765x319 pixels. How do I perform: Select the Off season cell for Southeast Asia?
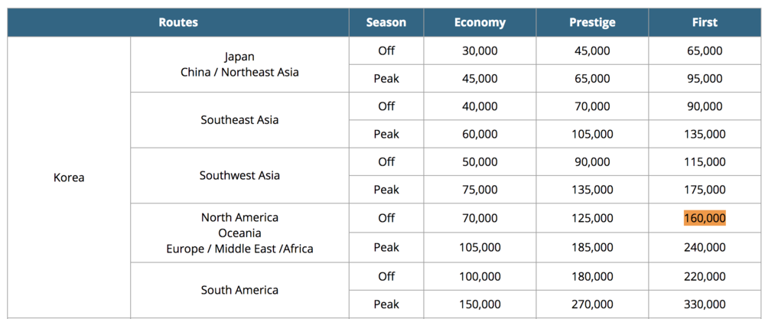coord(386,106)
